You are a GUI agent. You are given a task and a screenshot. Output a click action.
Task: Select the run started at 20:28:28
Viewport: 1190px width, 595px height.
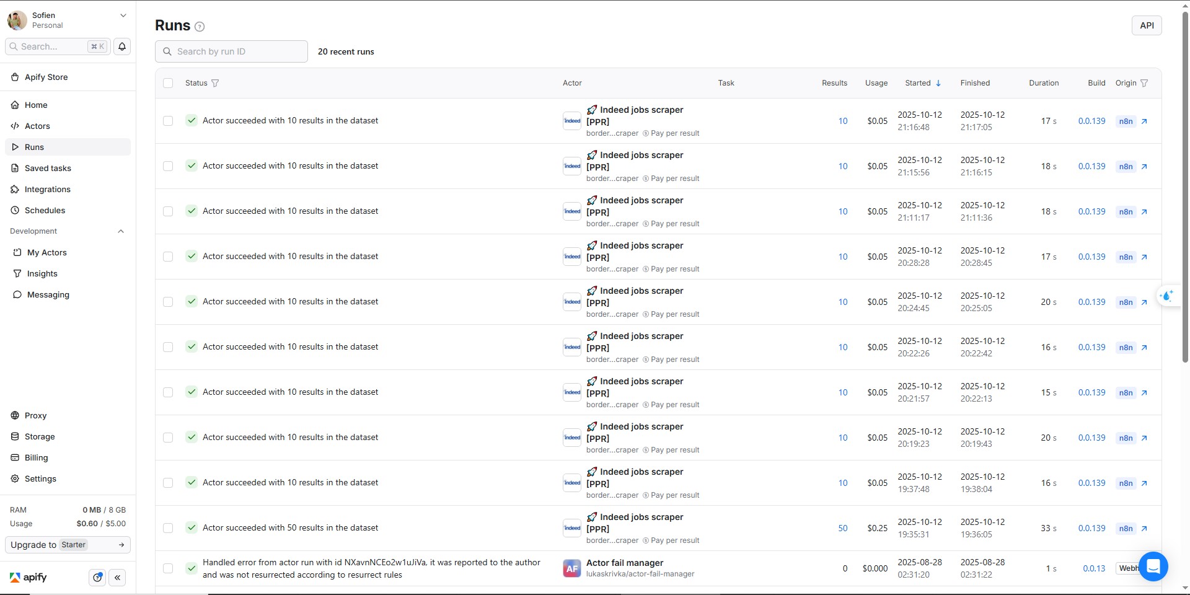point(168,257)
